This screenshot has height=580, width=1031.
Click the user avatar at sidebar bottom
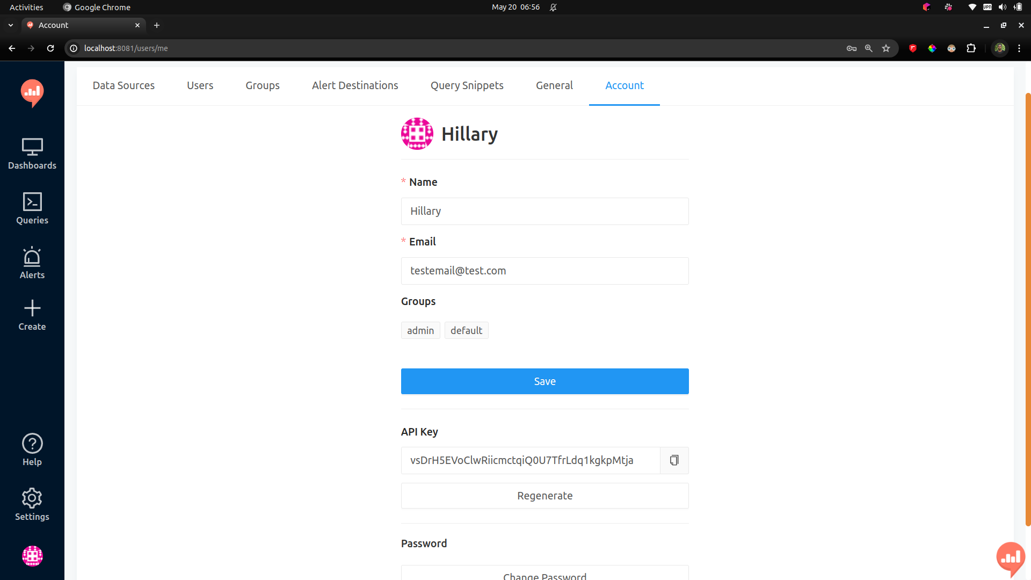[x=32, y=556]
